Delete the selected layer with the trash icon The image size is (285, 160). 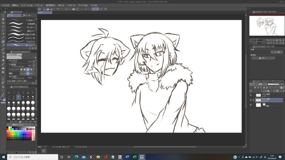pyautogui.click(x=283, y=91)
